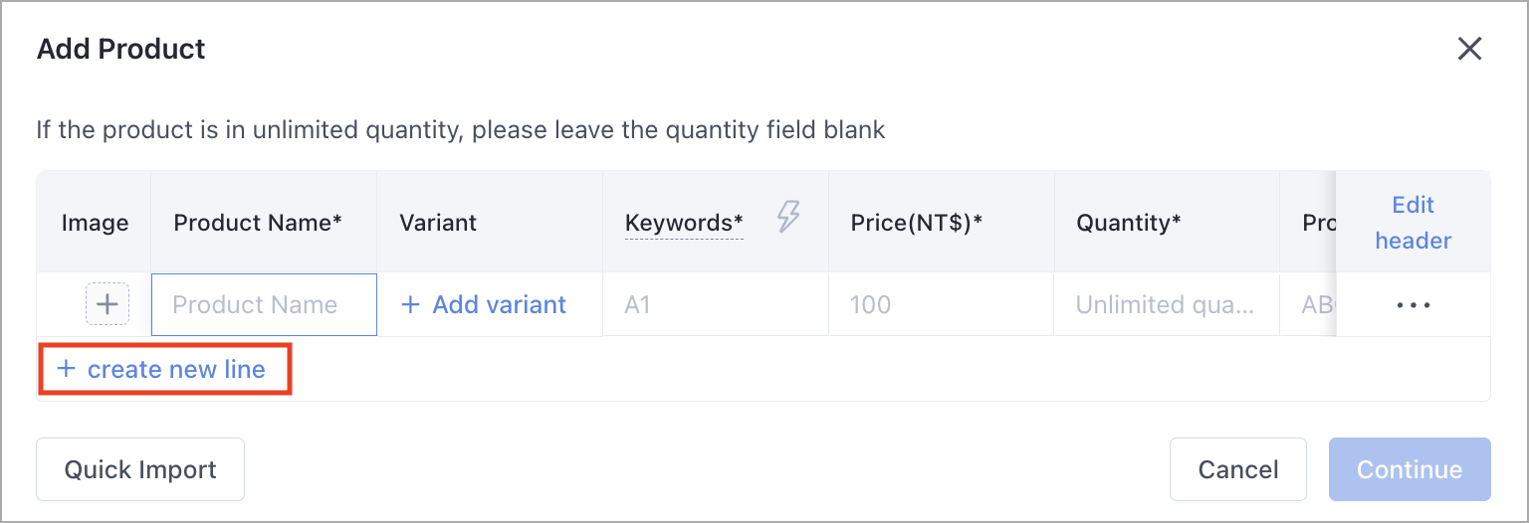Image resolution: width=1529 pixels, height=523 pixels.
Task: Cancel adding the product
Action: coord(1238,469)
